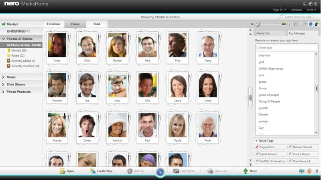Jump to top of face list arrow
321x180 pixels.
tap(250, 30)
